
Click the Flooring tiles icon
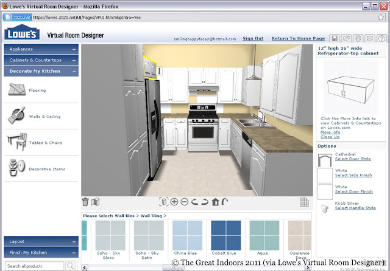[16, 89]
